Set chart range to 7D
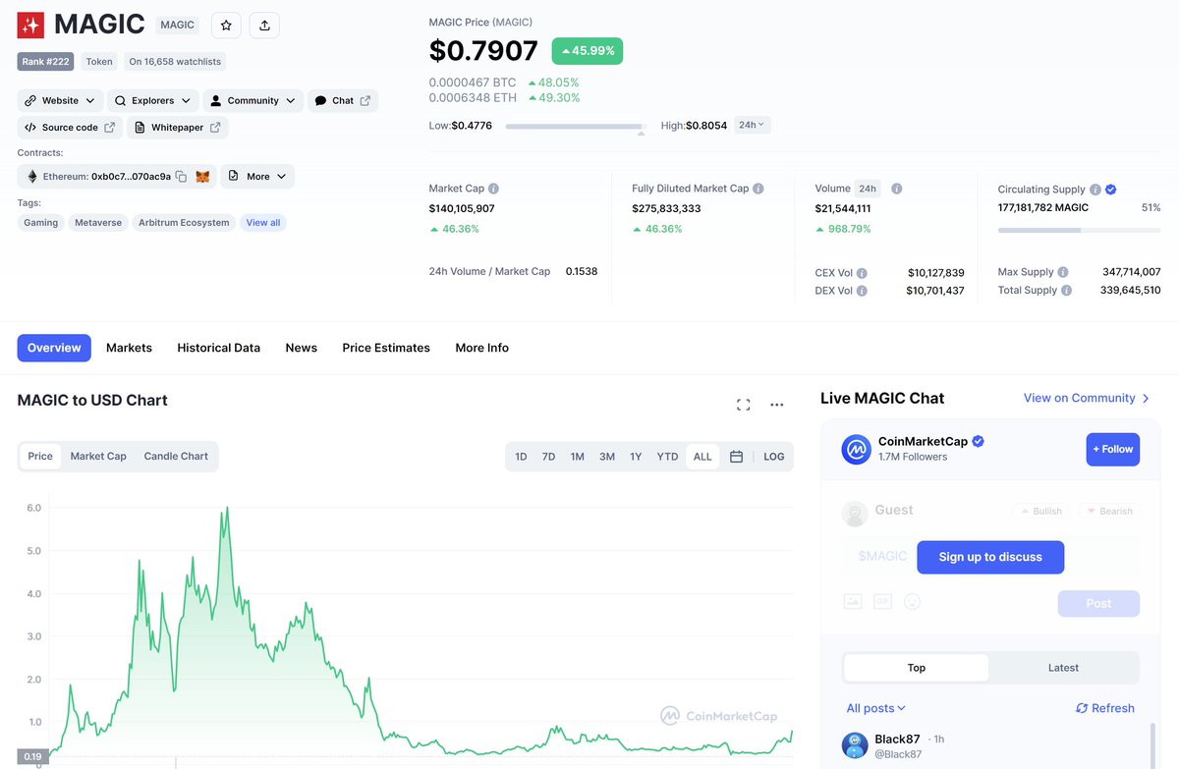Screen dimensions: 1179x769 (x=548, y=457)
